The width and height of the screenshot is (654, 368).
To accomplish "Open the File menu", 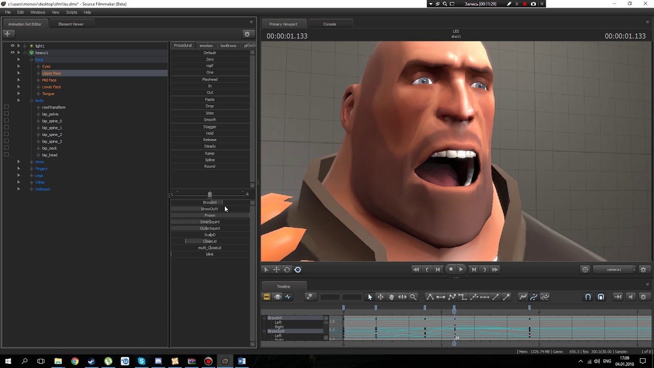I will click(8, 12).
